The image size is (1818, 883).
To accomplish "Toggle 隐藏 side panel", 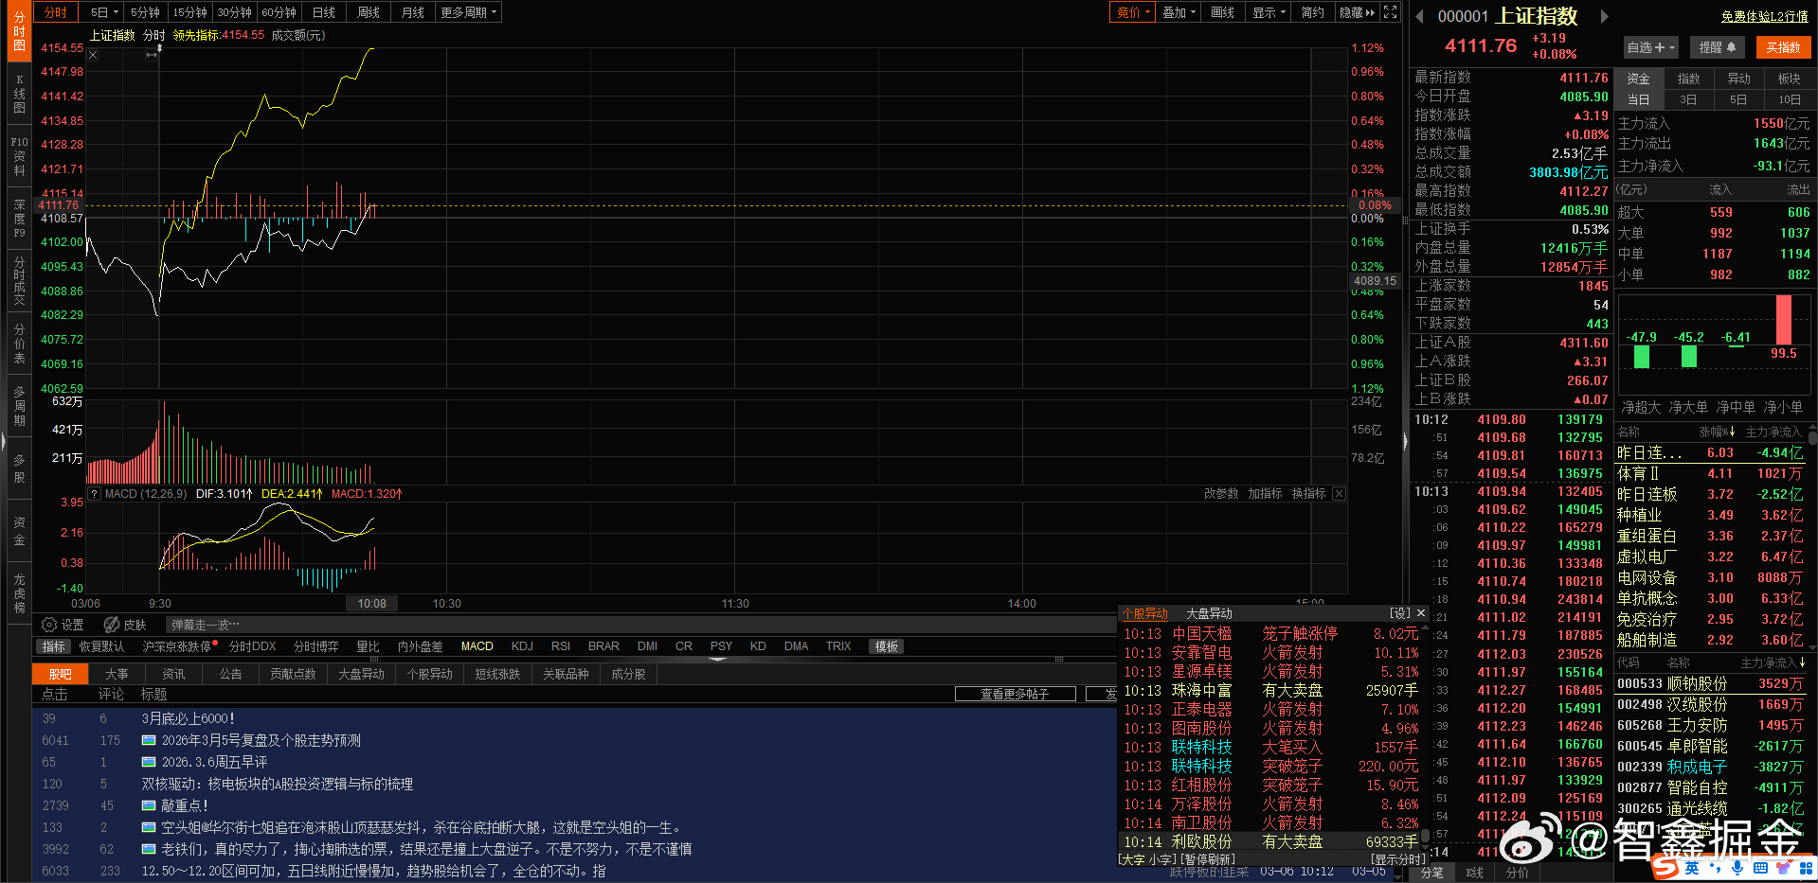I will point(1358,12).
